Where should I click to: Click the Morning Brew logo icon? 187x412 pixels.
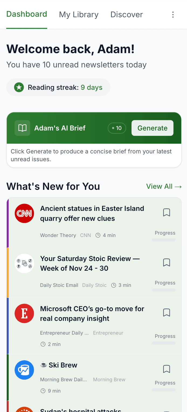point(24,370)
